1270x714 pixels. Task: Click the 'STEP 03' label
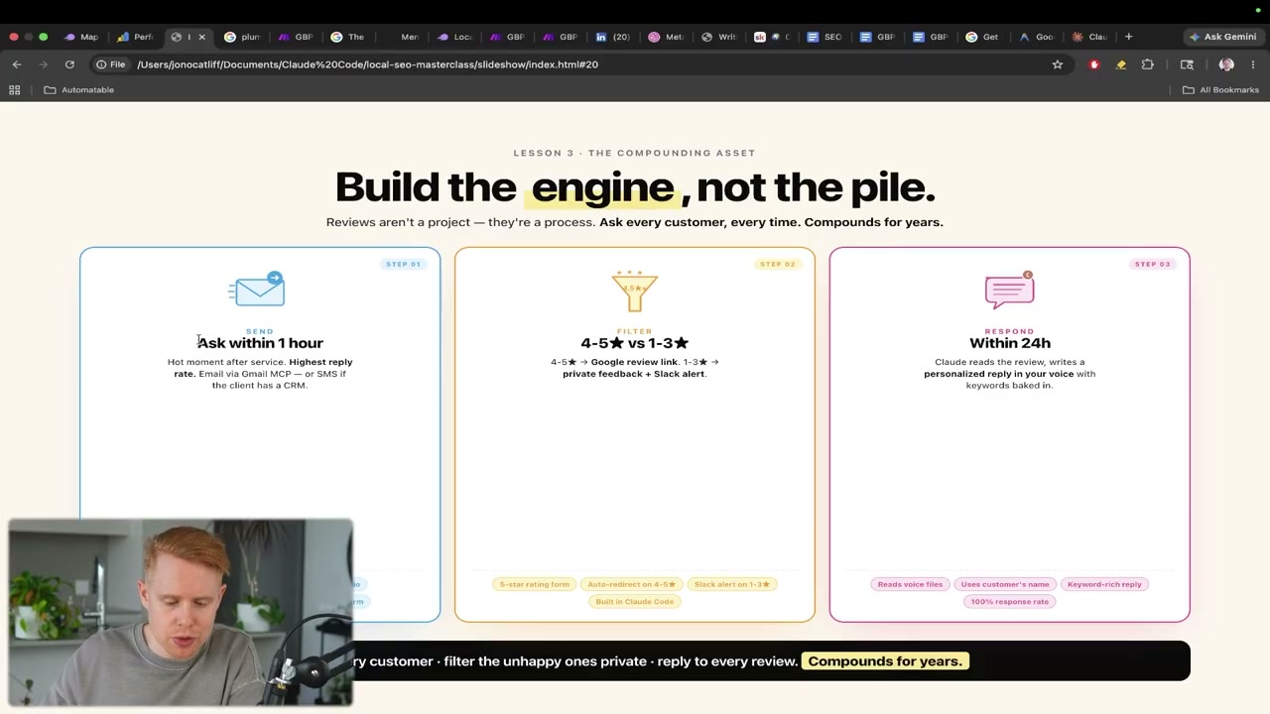pos(1153,264)
